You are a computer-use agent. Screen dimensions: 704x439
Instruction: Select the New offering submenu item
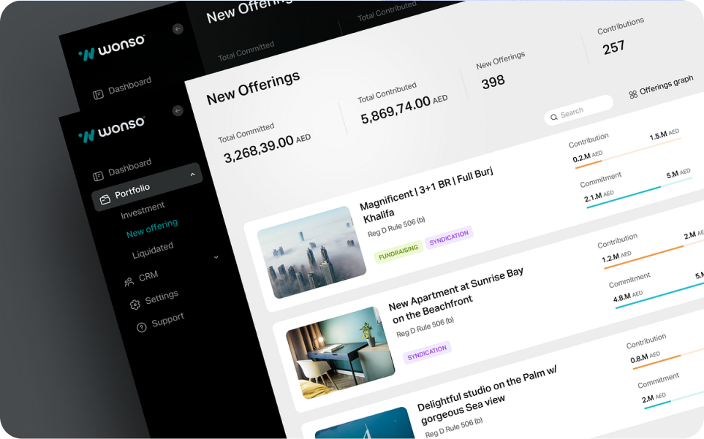click(152, 228)
